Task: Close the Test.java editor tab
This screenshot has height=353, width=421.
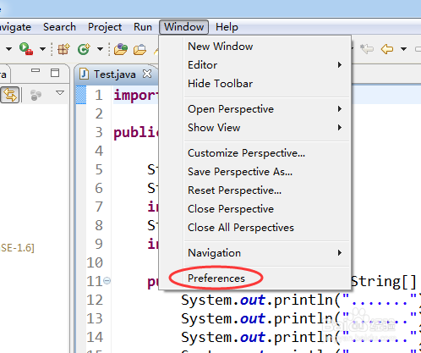Action: point(147,74)
